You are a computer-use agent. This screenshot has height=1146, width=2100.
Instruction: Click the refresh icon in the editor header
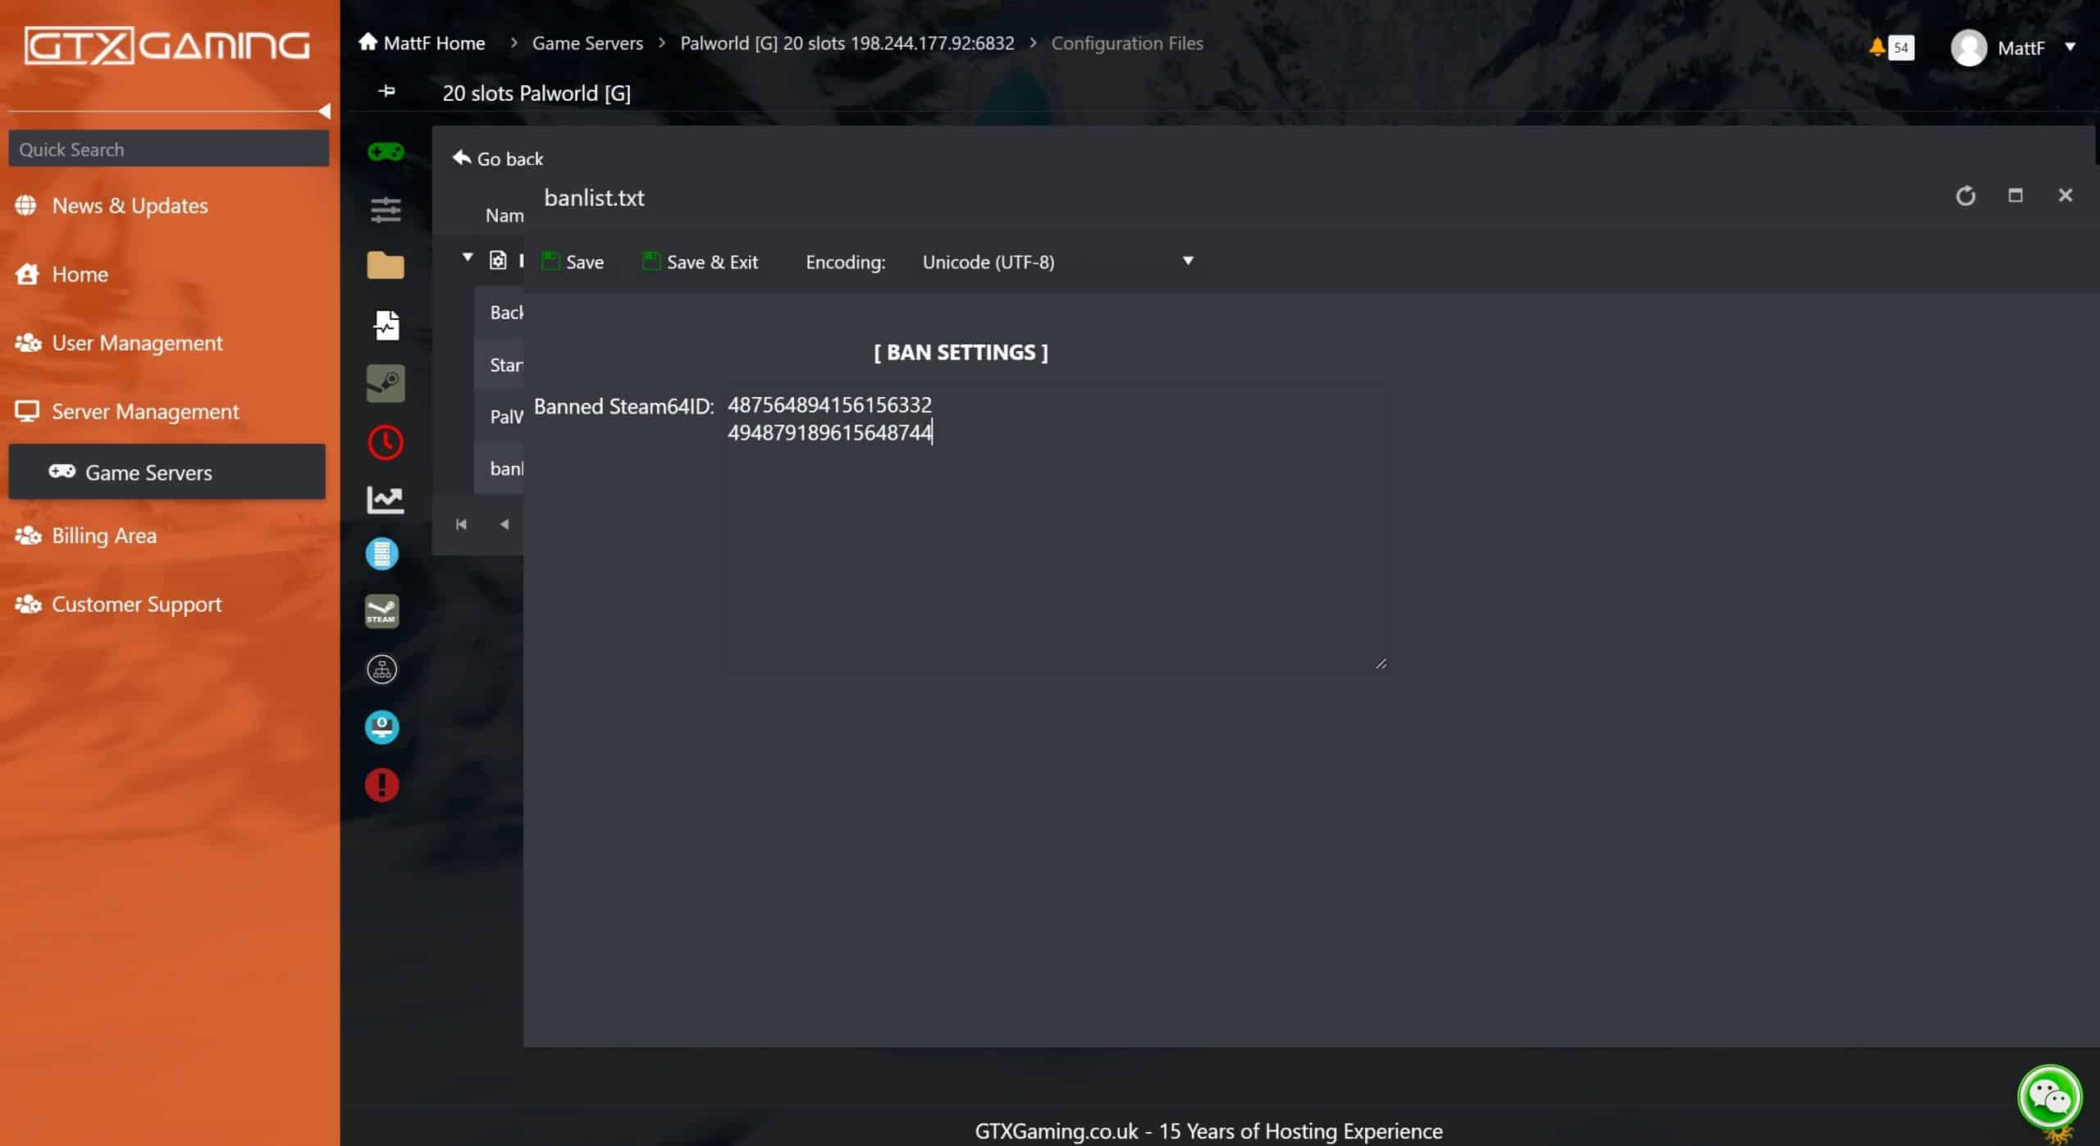1965,195
